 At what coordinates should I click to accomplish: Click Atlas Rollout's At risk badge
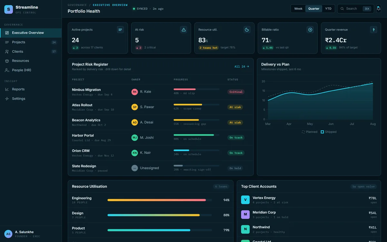[x=235, y=107]
